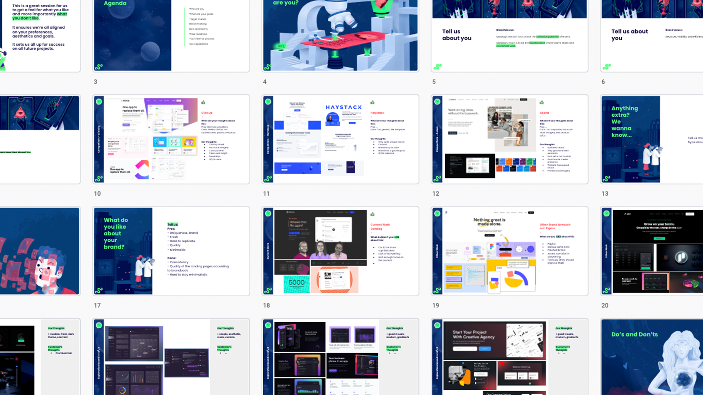Image resolution: width=703 pixels, height=395 pixels.
Task: Open the 'Anything extra?' slide thumbnail
Action: click(x=652, y=139)
